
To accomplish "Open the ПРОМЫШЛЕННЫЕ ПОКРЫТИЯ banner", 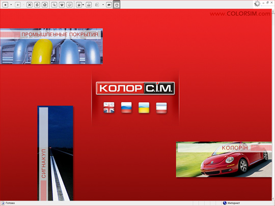I will 51,46.
